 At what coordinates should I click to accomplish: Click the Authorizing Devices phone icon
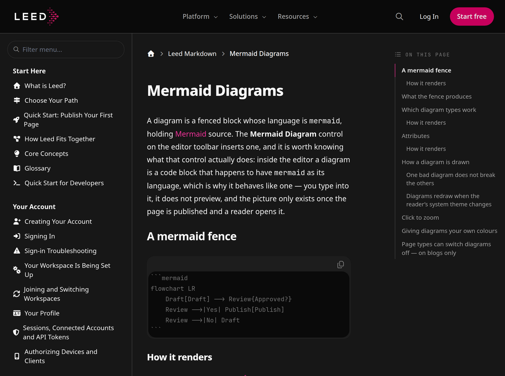pyautogui.click(x=17, y=356)
